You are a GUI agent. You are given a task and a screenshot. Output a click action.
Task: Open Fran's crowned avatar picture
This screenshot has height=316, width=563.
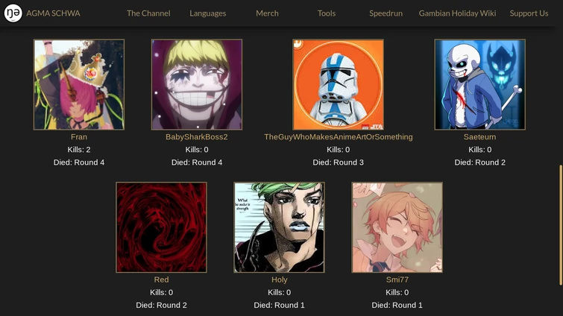[79, 84]
